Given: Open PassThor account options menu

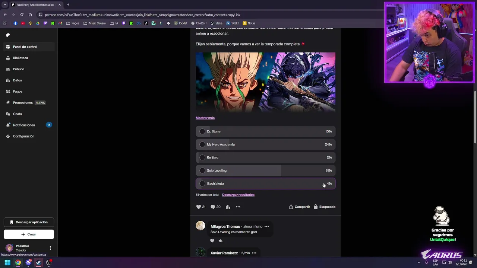Looking at the screenshot, I should coord(50,248).
